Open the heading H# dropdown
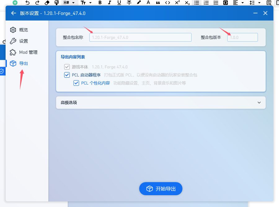The width and height of the screenshot is (279, 207). click(x=69, y=3)
